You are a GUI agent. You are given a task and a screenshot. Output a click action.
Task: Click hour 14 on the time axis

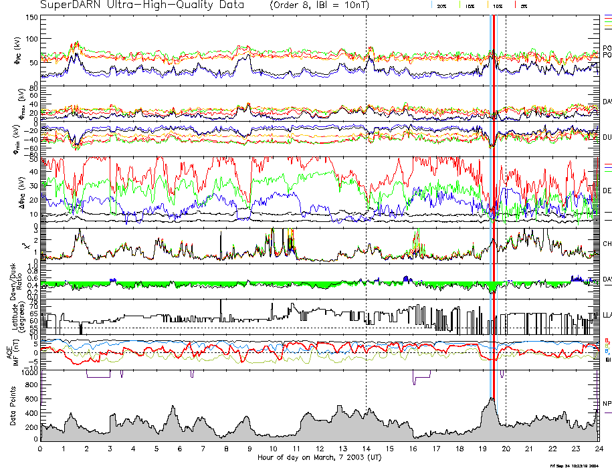366,449
